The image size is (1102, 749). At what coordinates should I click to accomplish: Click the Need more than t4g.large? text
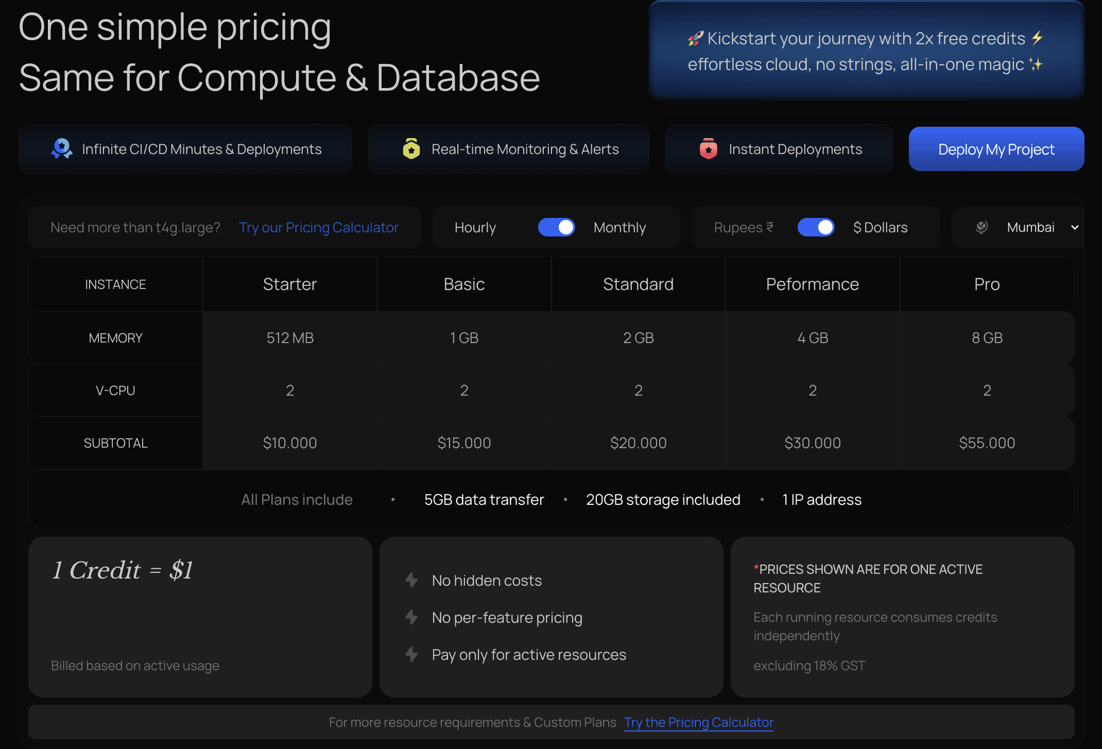point(135,227)
